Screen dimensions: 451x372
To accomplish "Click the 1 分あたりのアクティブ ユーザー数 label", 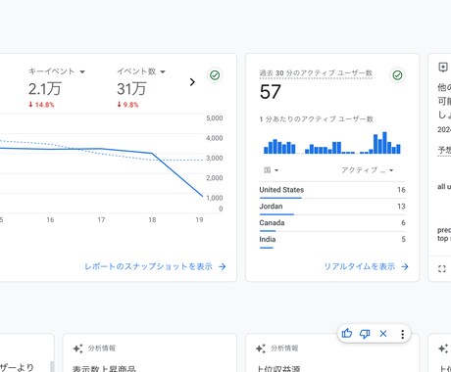I will point(317,119).
